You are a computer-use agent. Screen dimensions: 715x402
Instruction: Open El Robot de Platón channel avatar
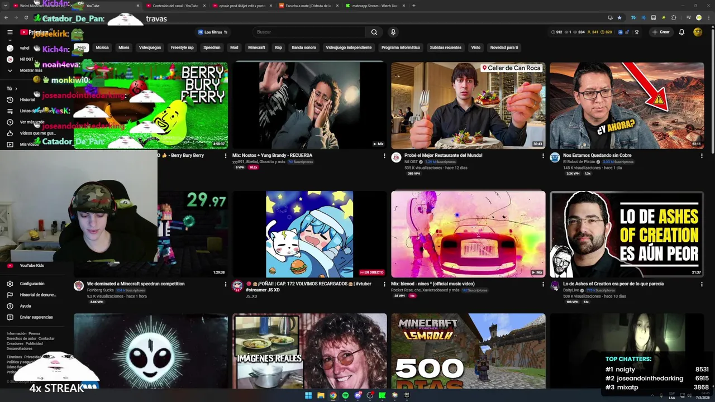tap(555, 157)
